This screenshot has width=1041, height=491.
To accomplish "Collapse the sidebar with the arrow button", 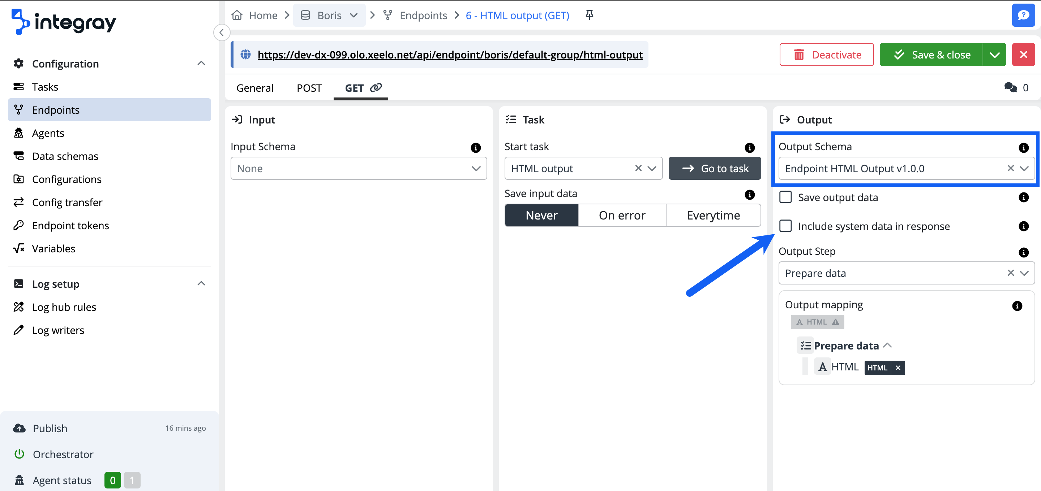I will (x=222, y=33).
